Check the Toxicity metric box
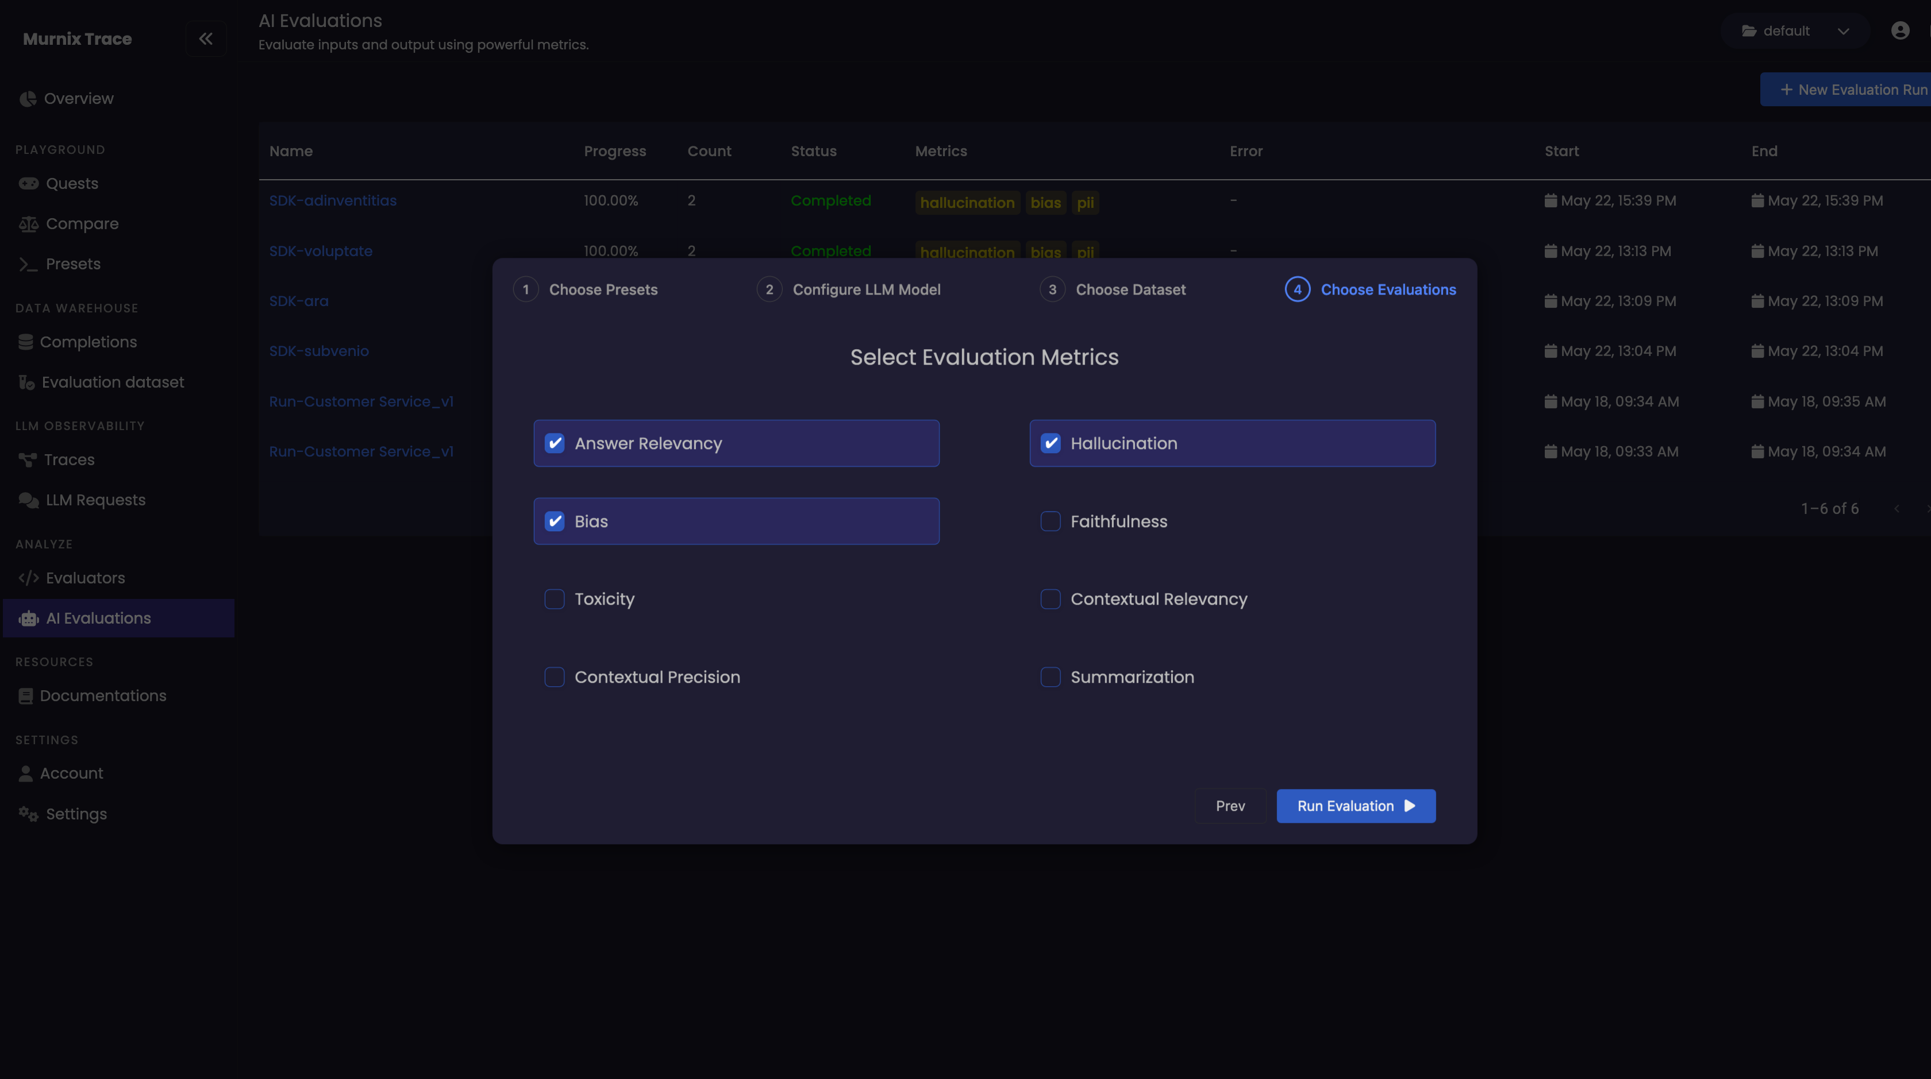Image resolution: width=1931 pixels, height=1079 pixels. pyautogui.click(x=555, y=599)
